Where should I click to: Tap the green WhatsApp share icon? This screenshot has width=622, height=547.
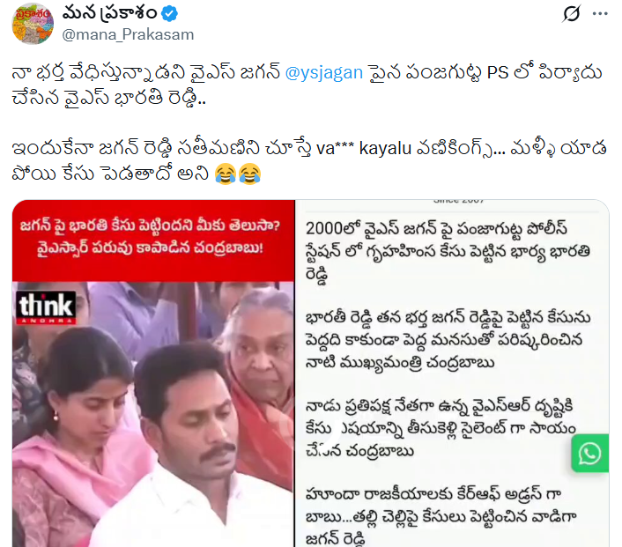pos(590,453)
